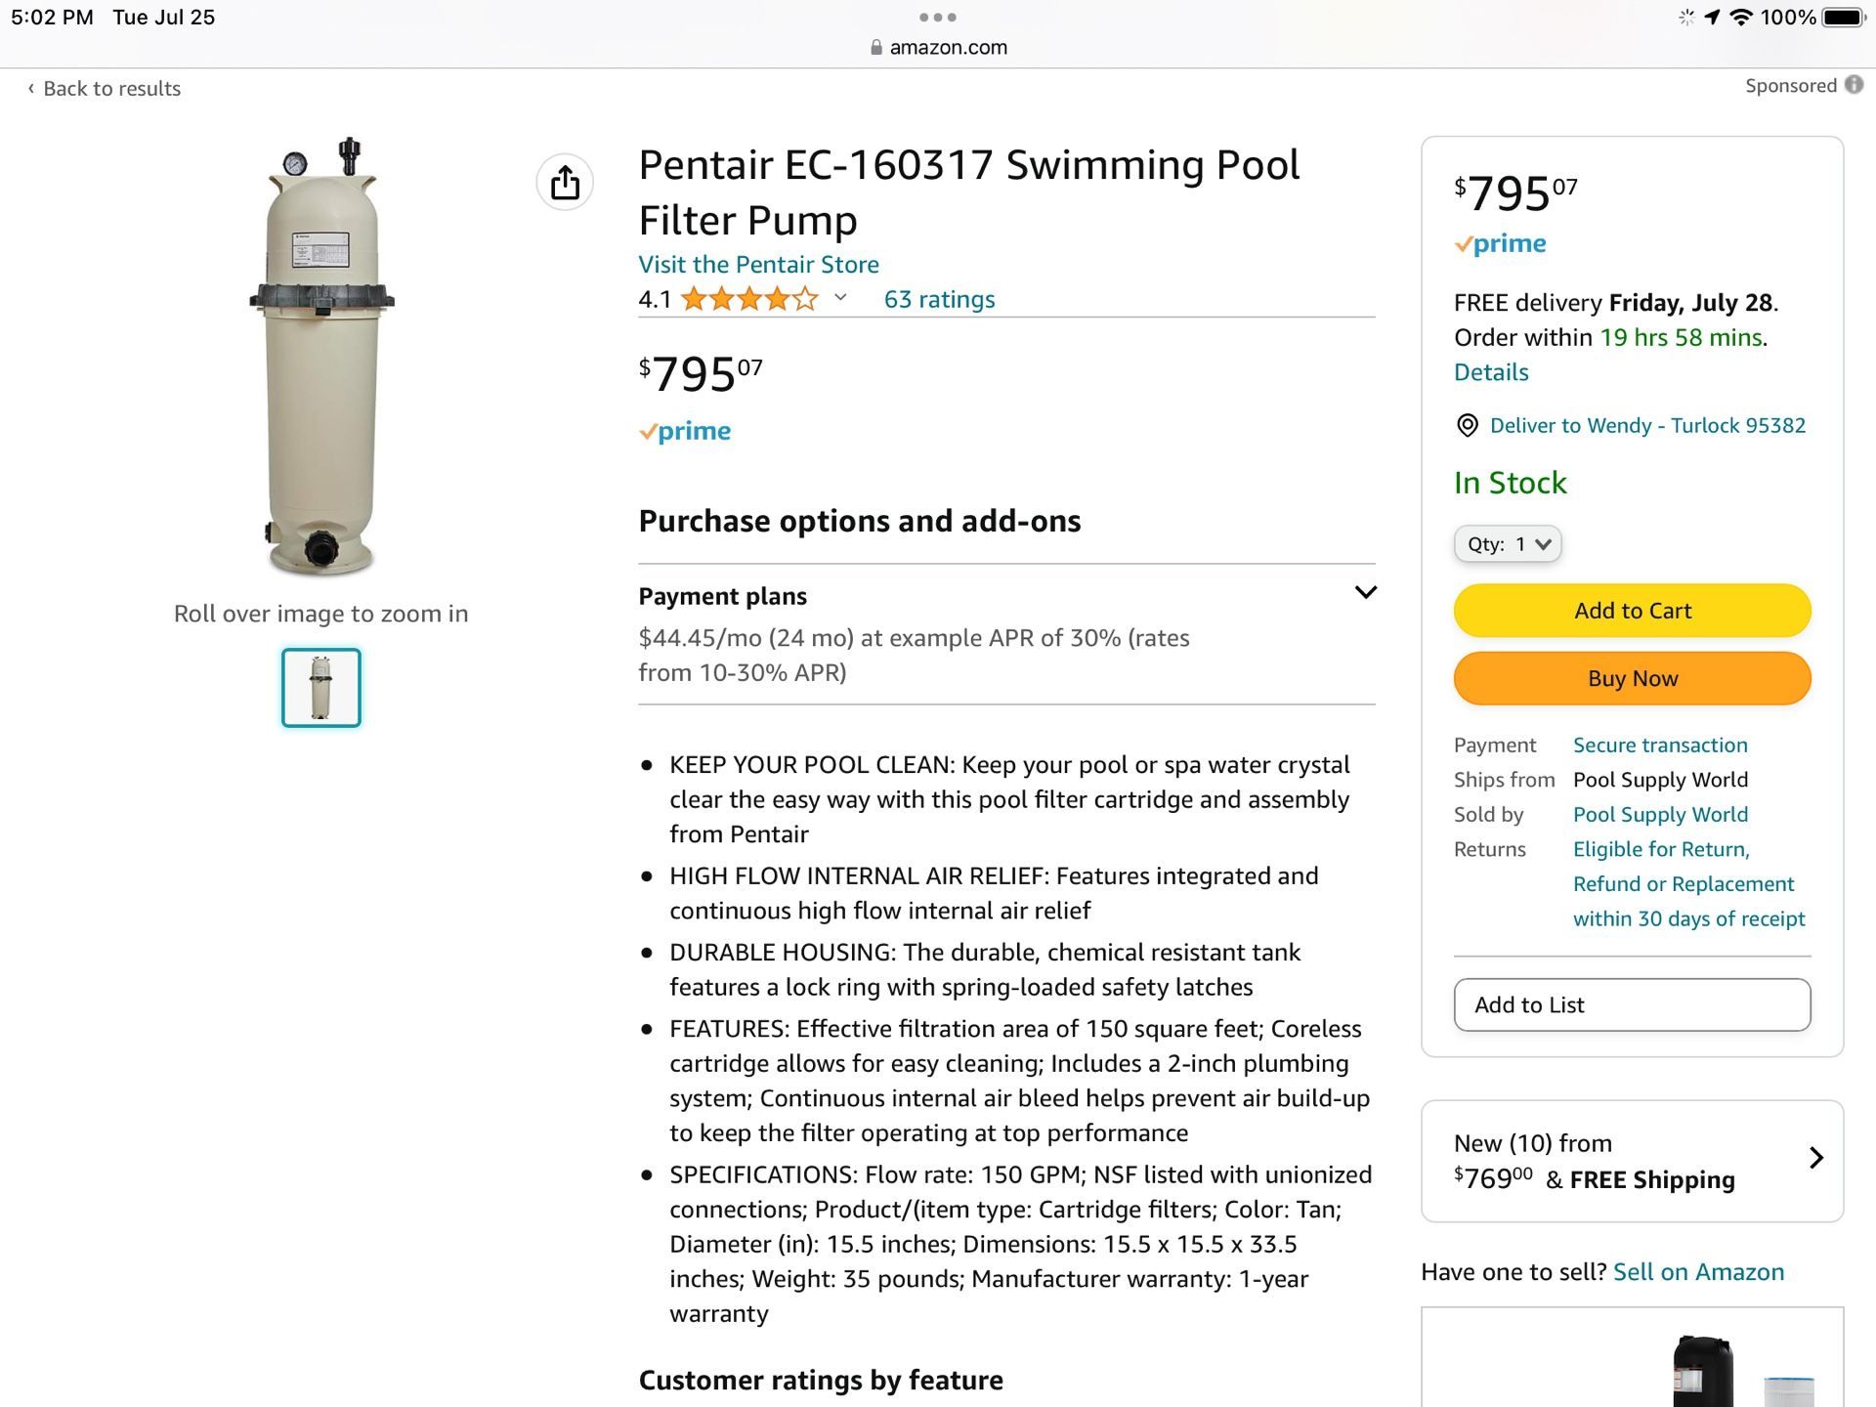1876x1407 pixels.
Task: Tap the share icon beside product image
Action: click(565, 183)
